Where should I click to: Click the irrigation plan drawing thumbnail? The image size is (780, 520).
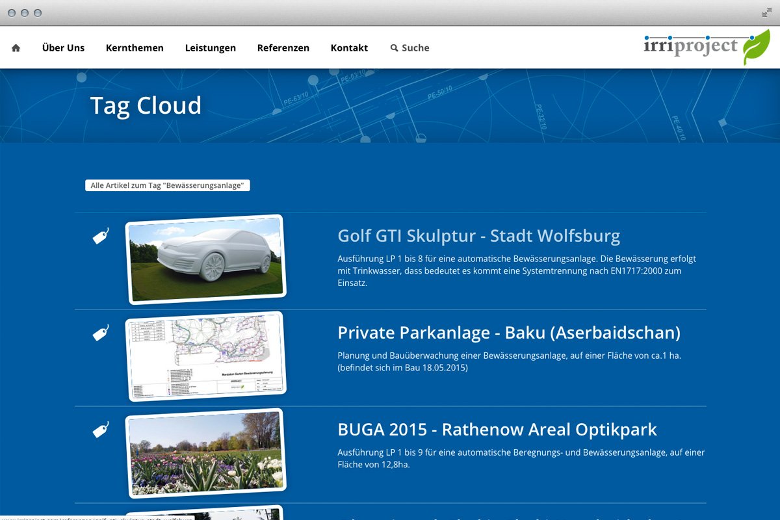click(205, 356)
